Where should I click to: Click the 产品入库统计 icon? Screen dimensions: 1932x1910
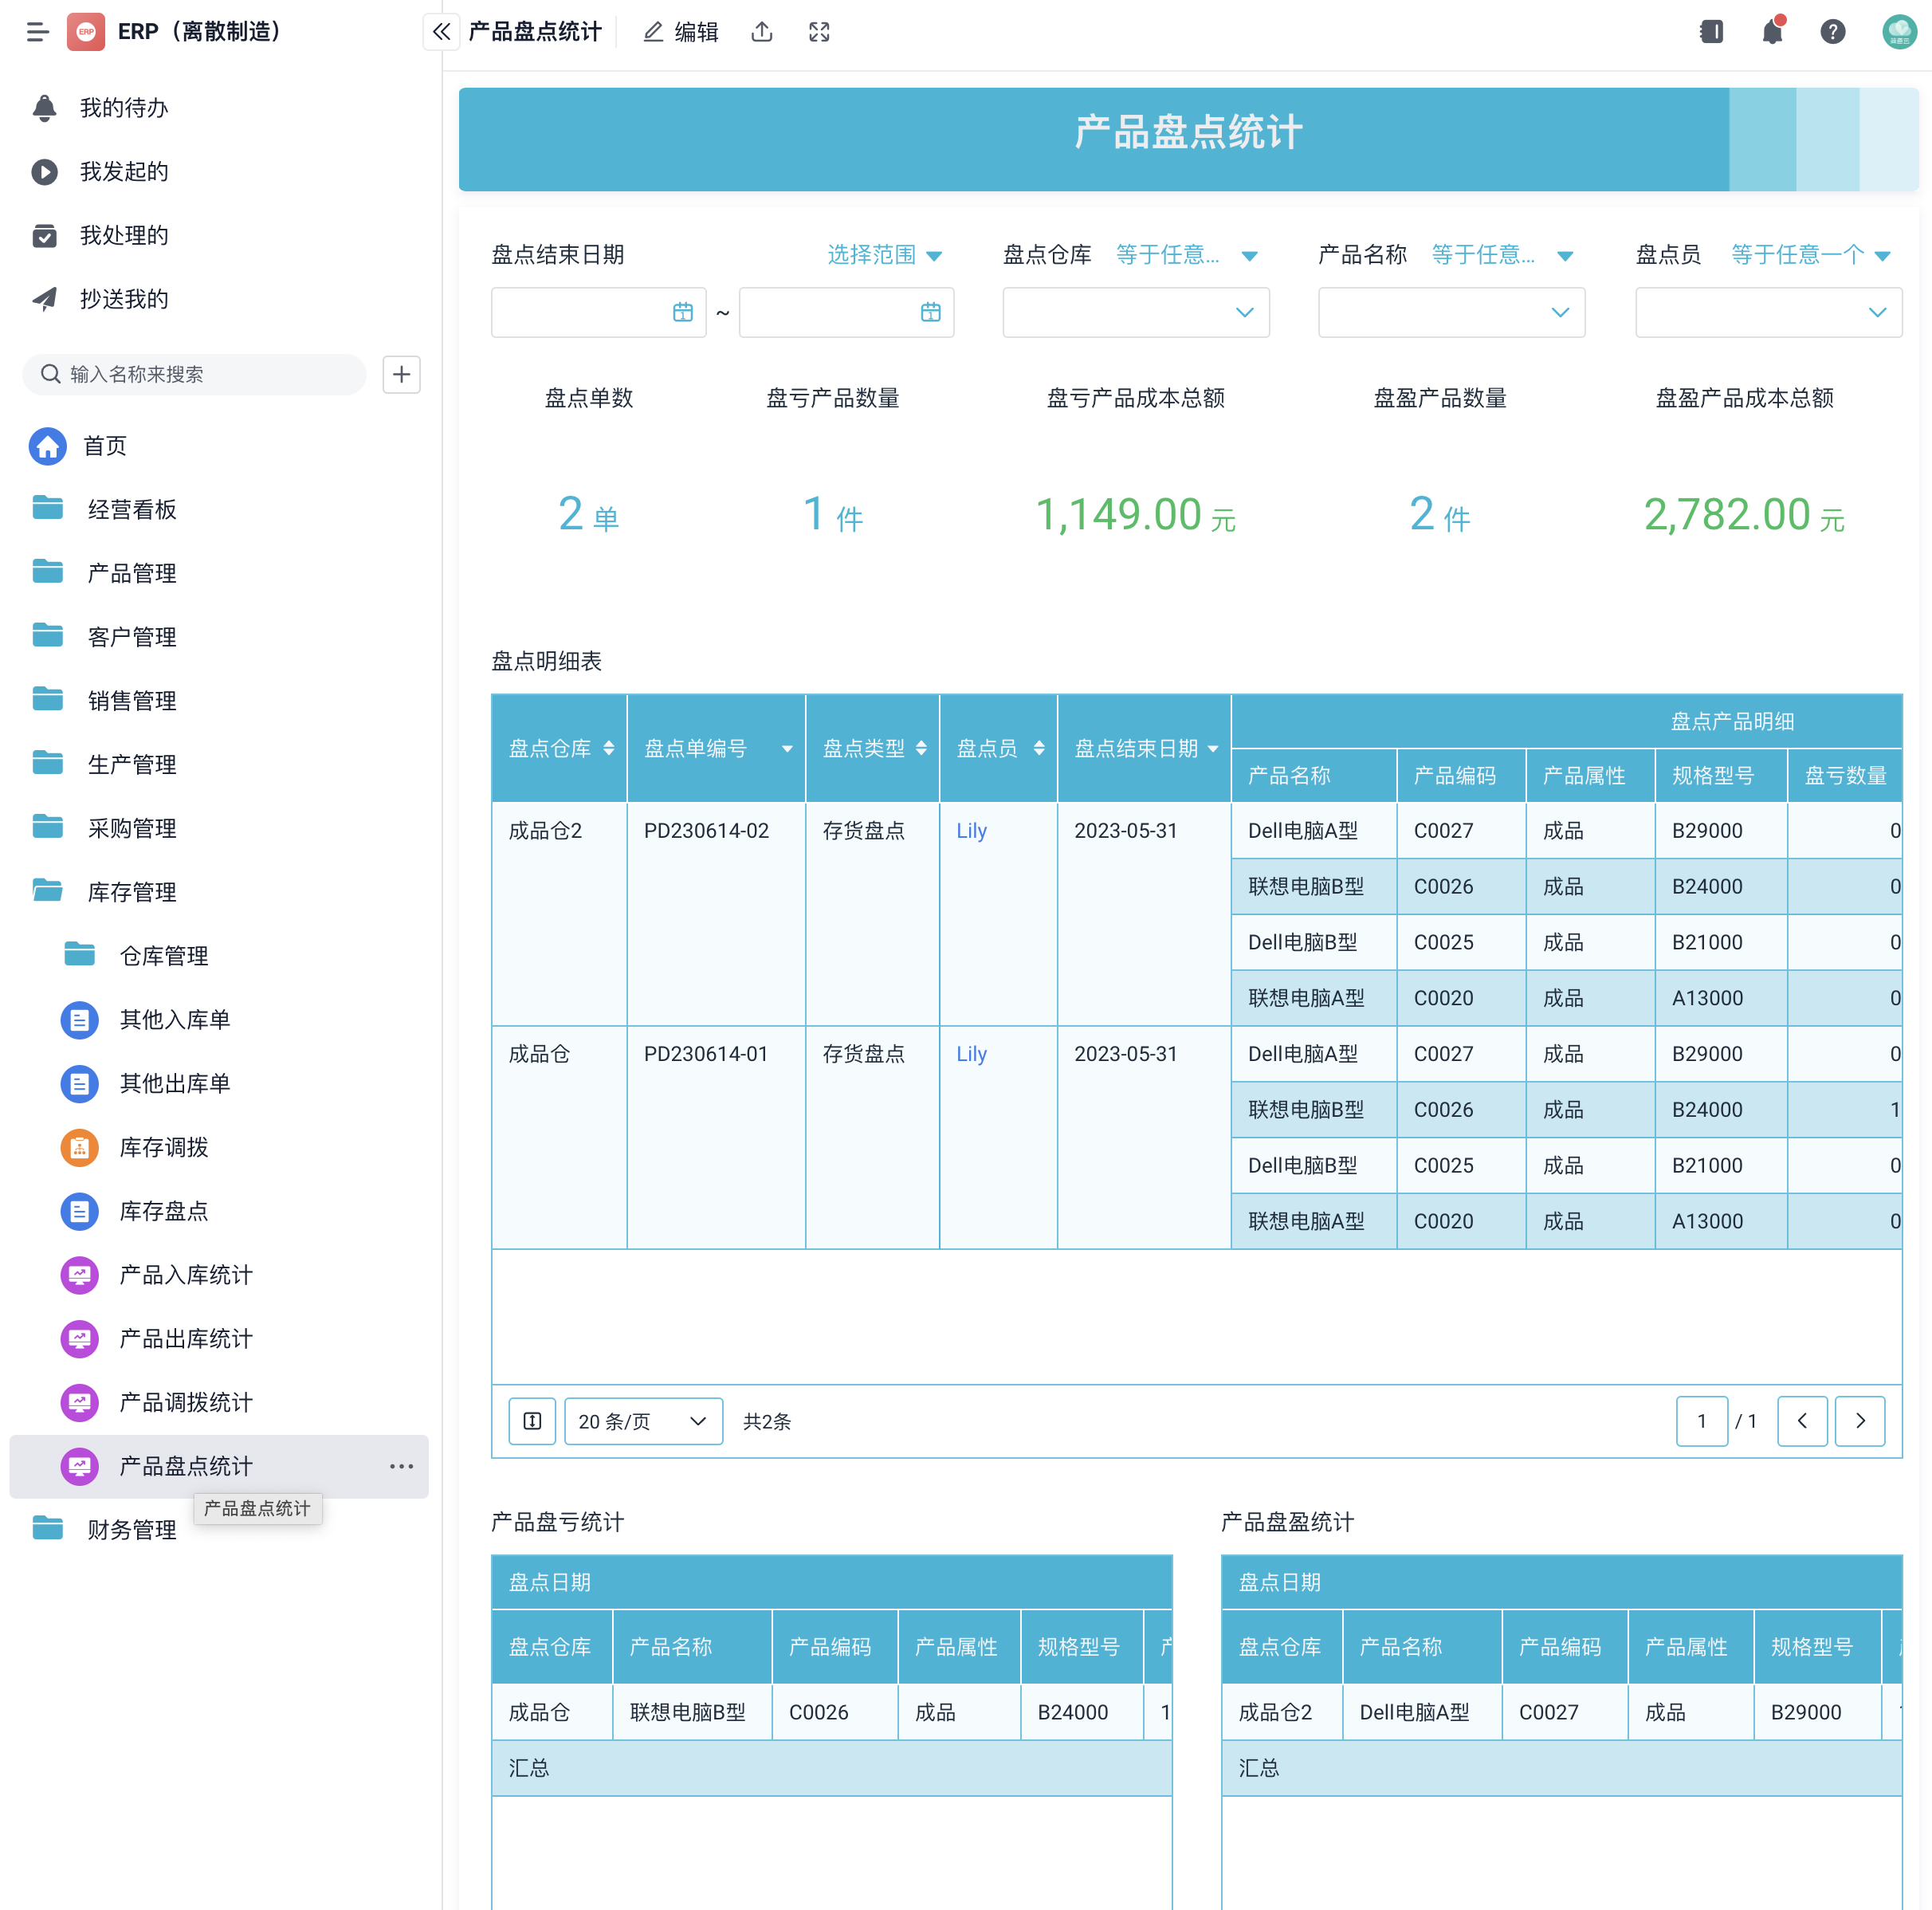pyautogui.click(x=80, y=1275)
